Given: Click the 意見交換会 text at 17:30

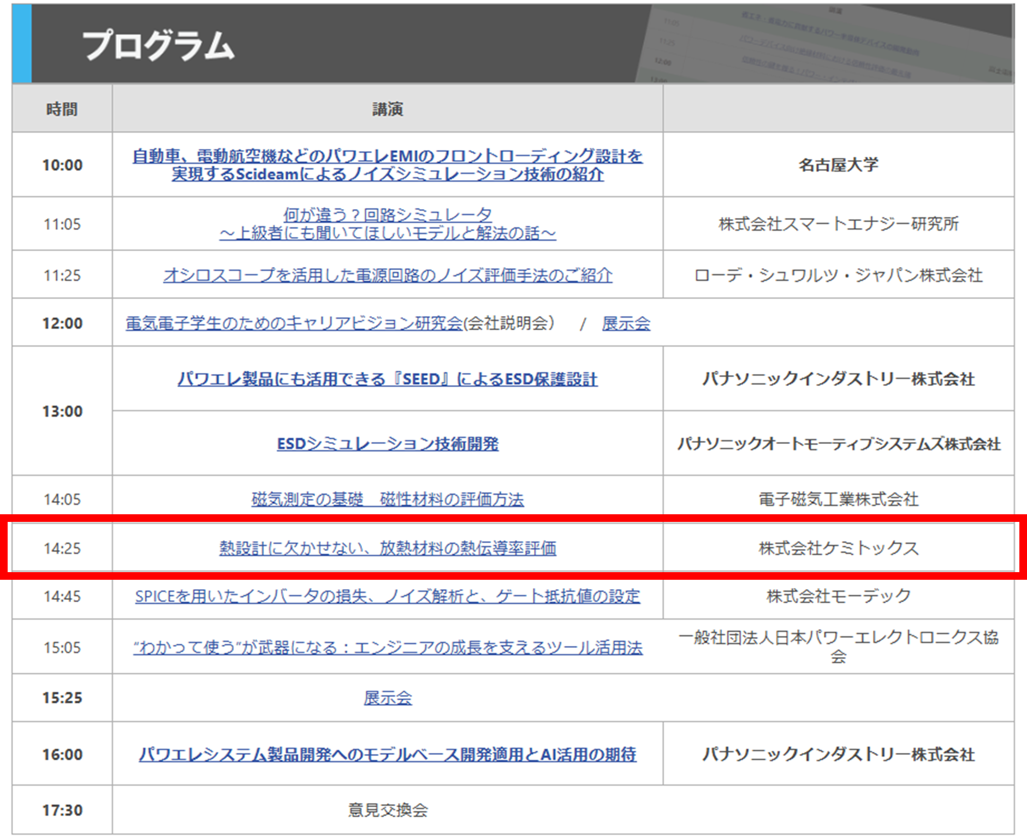Looking at the screenshot, I should (388, 810).
